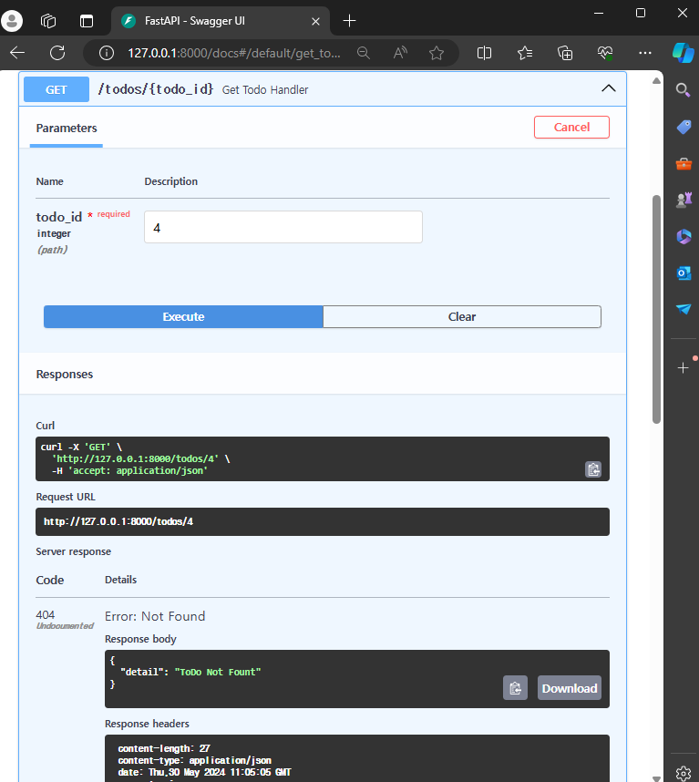Select the Parameters tab

coord(67,129)
